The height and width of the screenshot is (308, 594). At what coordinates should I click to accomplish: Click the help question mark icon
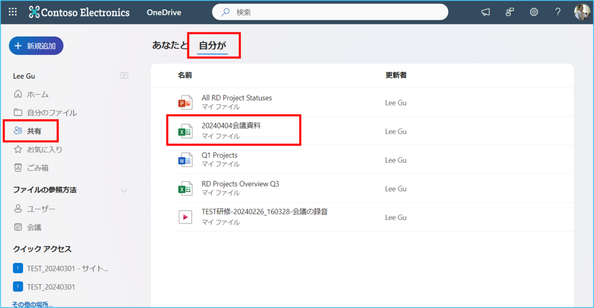pos(557,12)
